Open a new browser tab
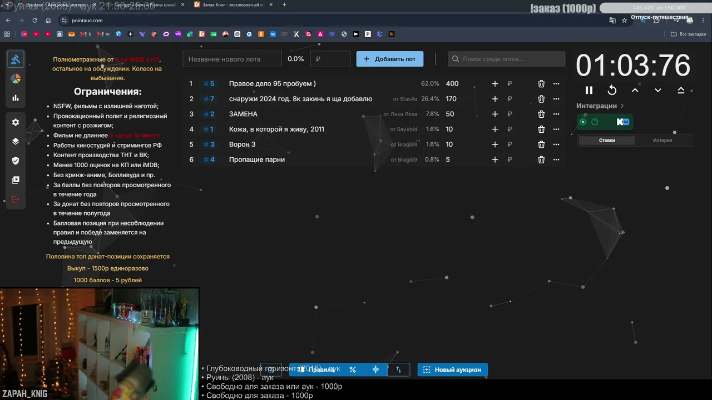The image size is (712, 400). tap(284, 4)
